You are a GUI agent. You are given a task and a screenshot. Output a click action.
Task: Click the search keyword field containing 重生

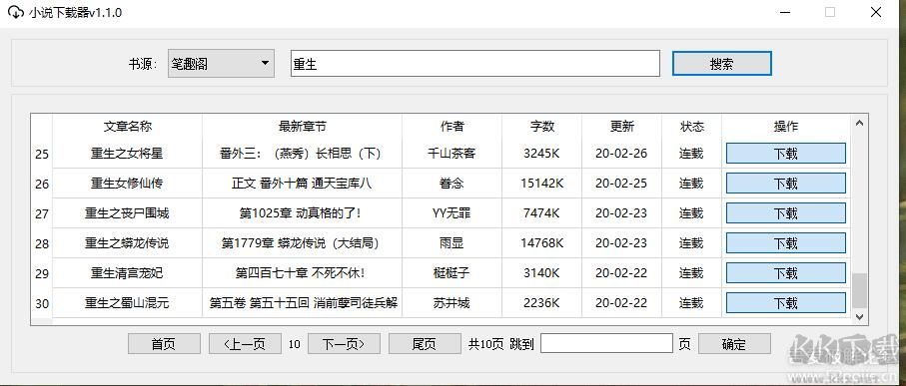[x=474, y=64]
